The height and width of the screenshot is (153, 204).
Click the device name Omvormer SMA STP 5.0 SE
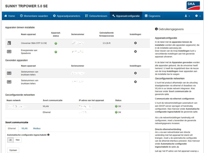coord(34,43)
